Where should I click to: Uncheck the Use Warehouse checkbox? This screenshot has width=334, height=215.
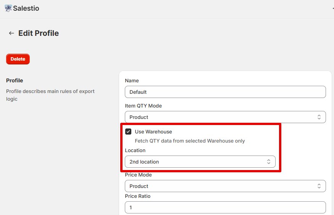click(x=128, y=132)
